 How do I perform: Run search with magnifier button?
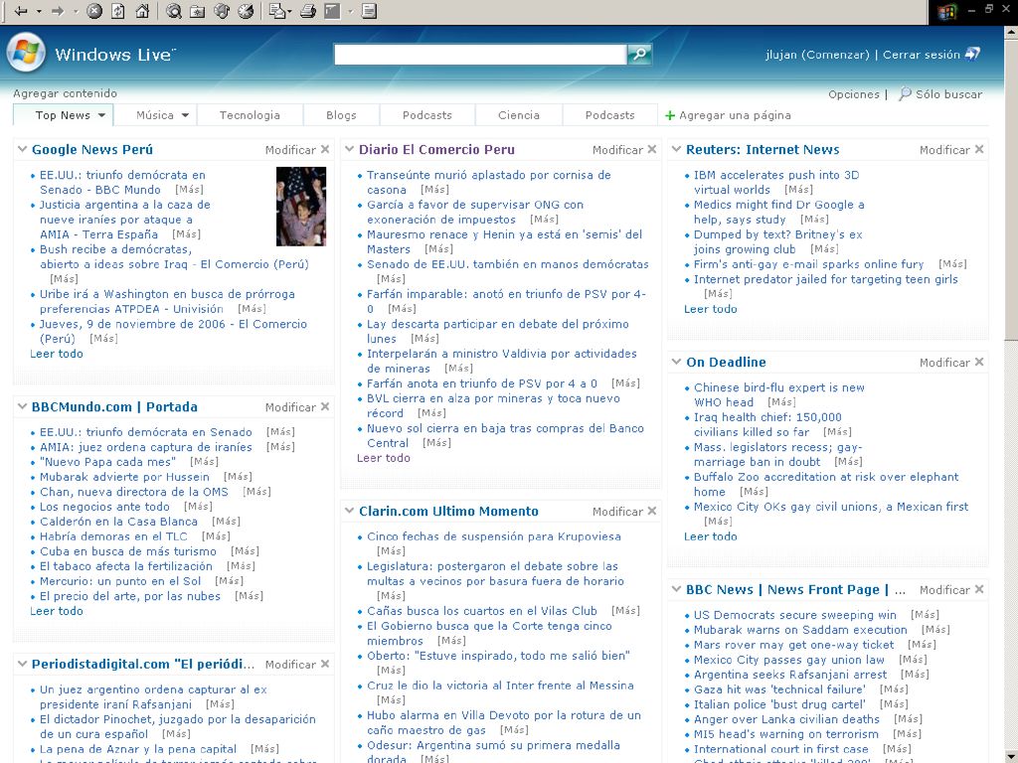[639, 55]
